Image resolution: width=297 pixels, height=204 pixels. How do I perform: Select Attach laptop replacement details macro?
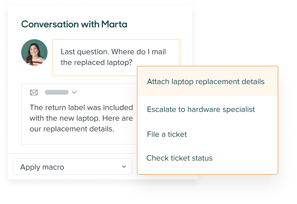(206, 82)
